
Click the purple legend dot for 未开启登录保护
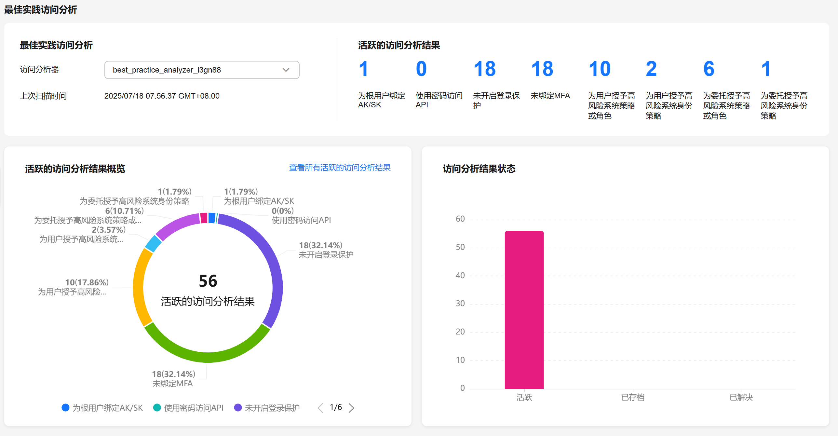[x=238, y=408]
